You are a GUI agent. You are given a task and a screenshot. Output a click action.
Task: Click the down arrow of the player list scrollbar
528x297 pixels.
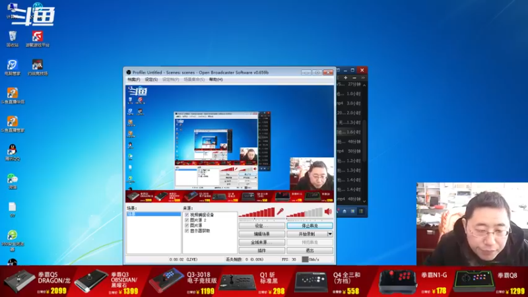[364, 201]
